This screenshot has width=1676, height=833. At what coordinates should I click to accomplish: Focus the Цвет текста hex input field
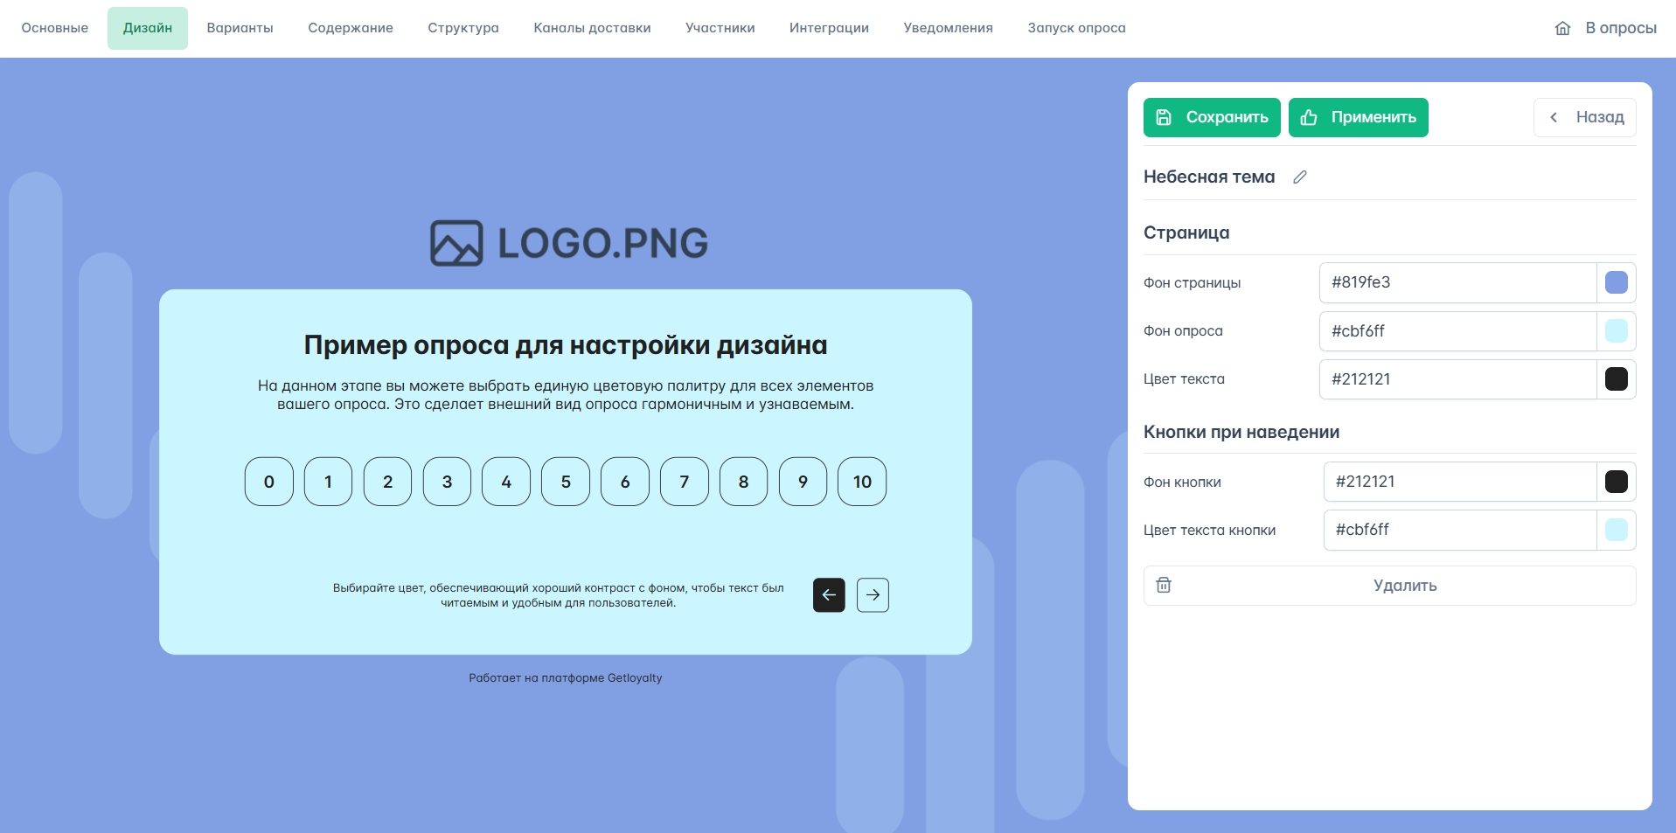1457,379
